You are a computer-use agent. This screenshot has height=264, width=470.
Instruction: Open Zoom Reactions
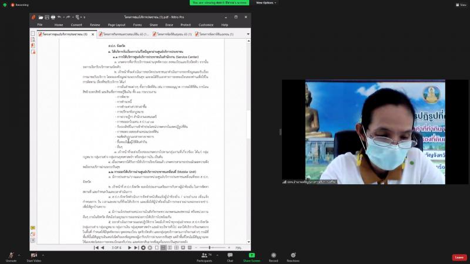293,257
